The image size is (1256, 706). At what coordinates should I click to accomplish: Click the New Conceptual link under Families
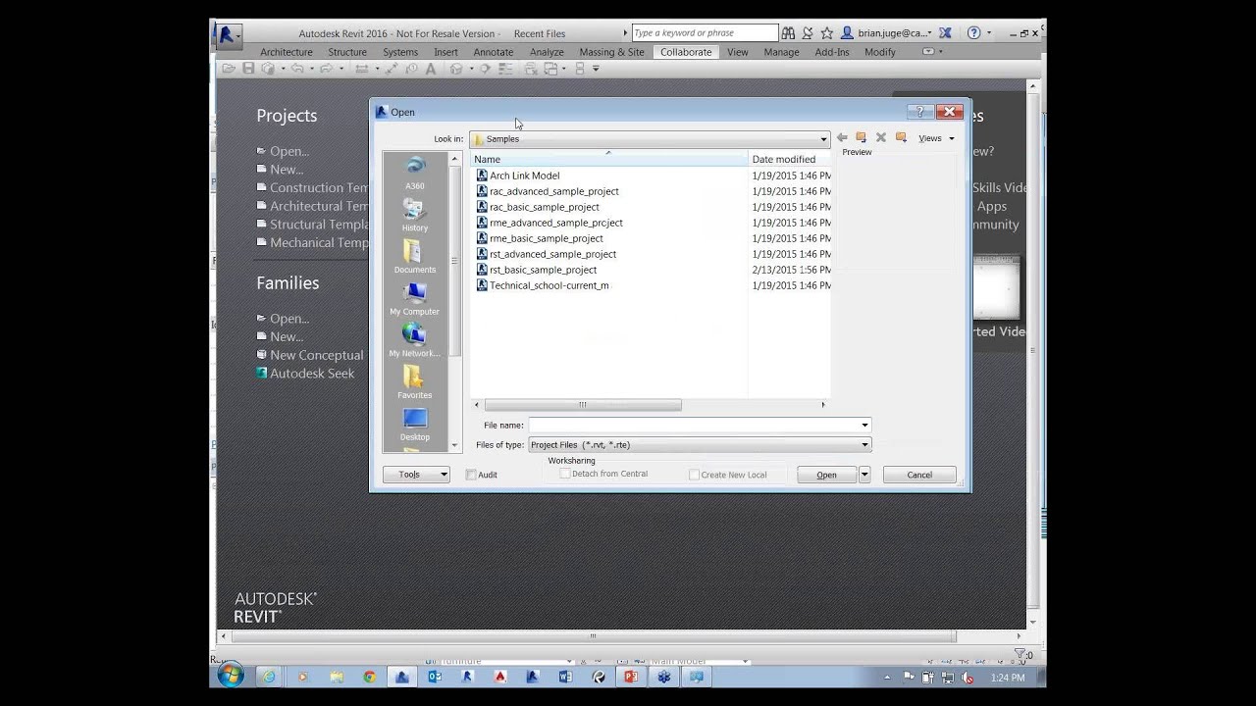[316, 355]
